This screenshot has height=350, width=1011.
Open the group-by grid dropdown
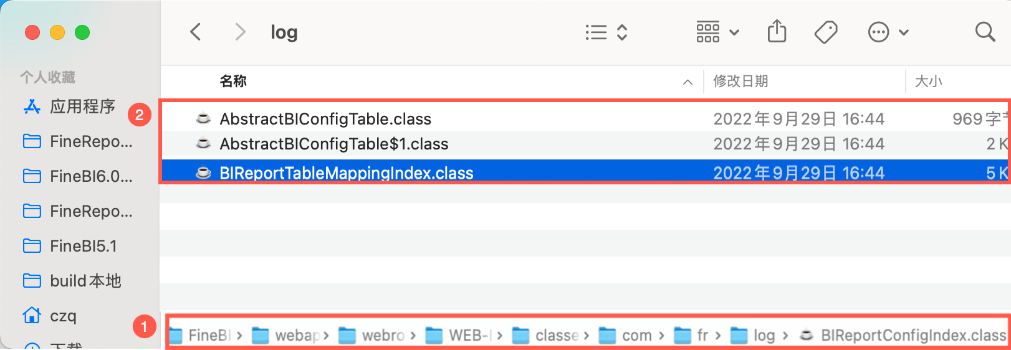point(717,32)
